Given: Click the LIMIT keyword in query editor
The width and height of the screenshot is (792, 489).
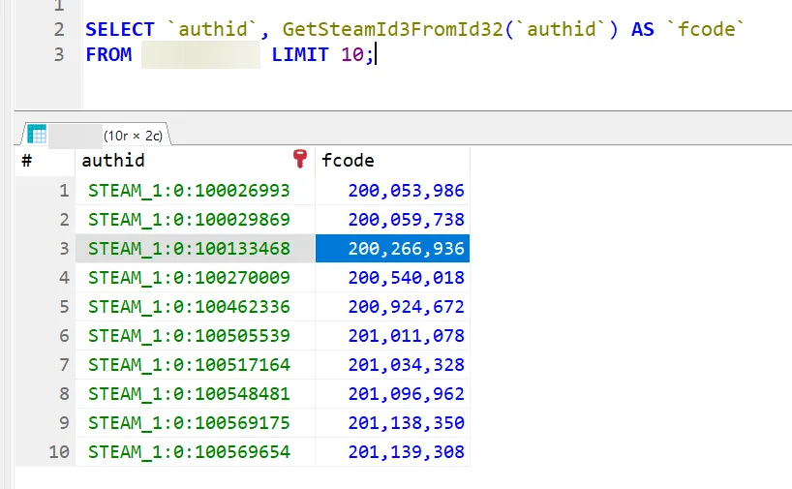Looking at the screenshot, I should 301,55.
